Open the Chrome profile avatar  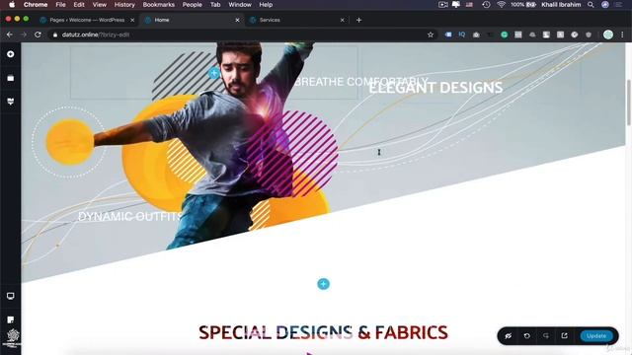pos(608,35)
